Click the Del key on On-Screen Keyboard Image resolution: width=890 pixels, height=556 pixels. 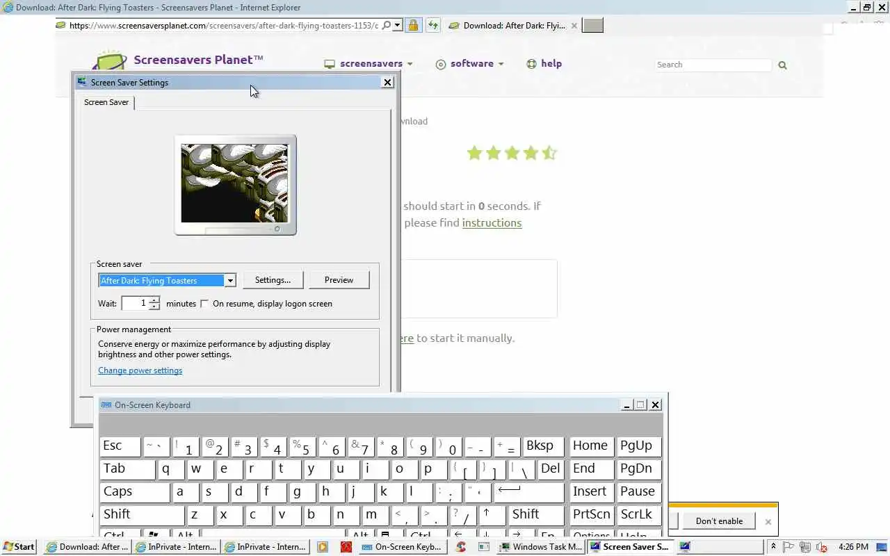550,469
